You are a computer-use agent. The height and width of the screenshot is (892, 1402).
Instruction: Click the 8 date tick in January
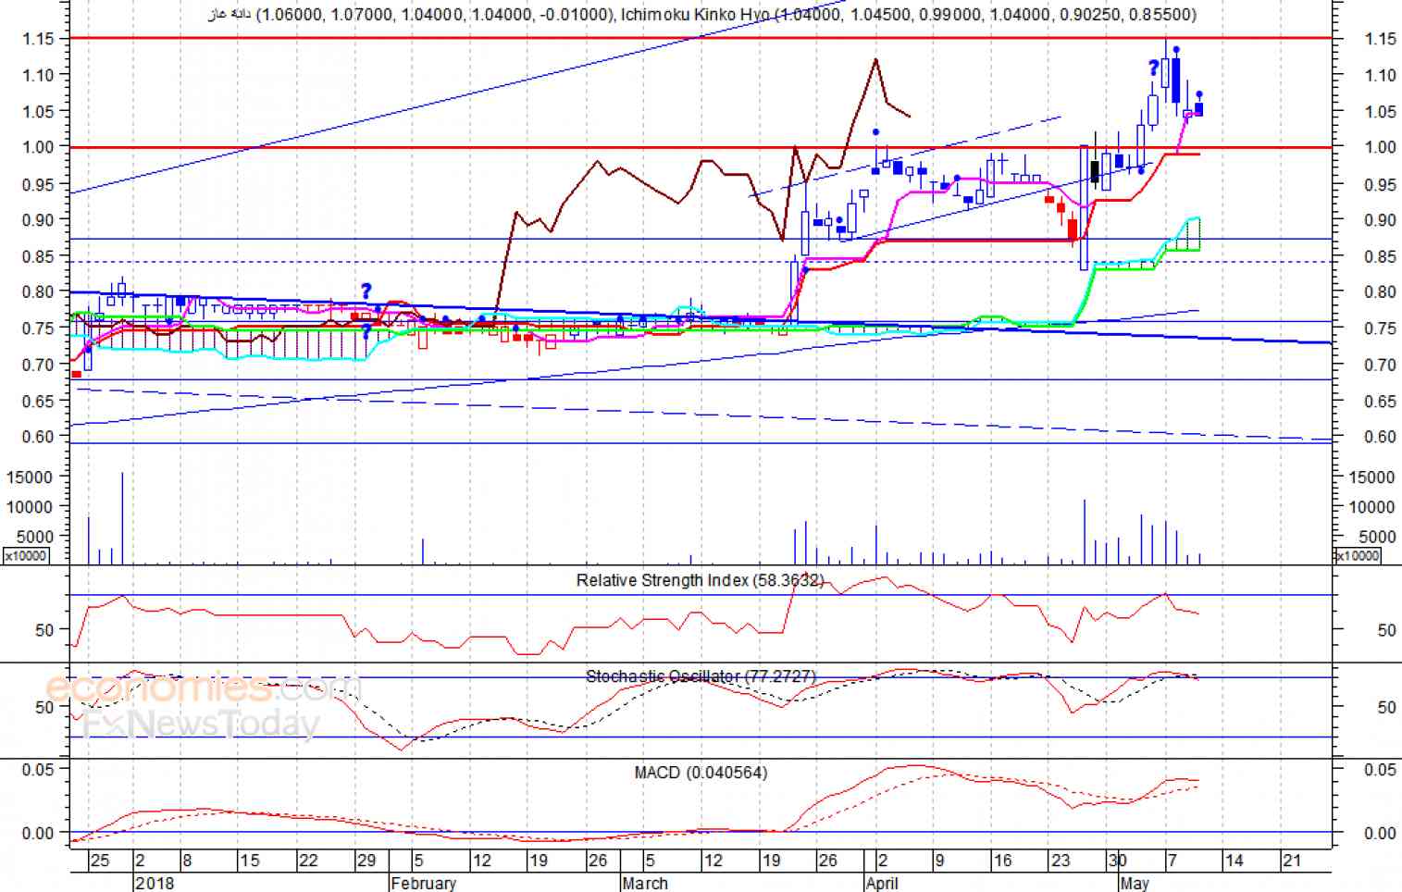pos(187,861)
